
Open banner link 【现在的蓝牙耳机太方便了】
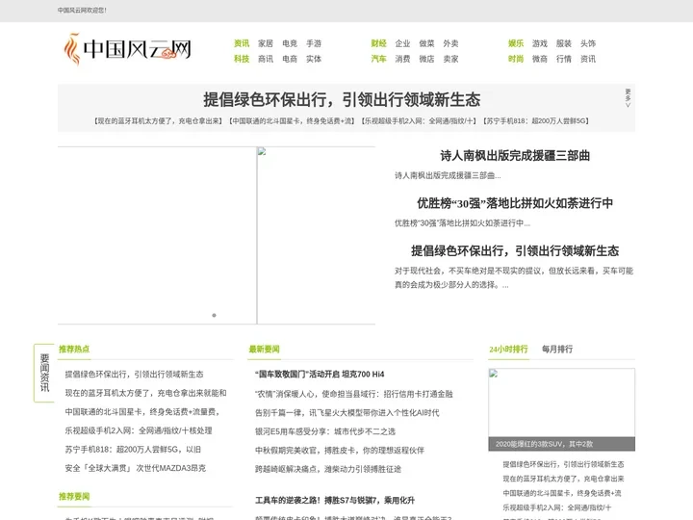159,120
